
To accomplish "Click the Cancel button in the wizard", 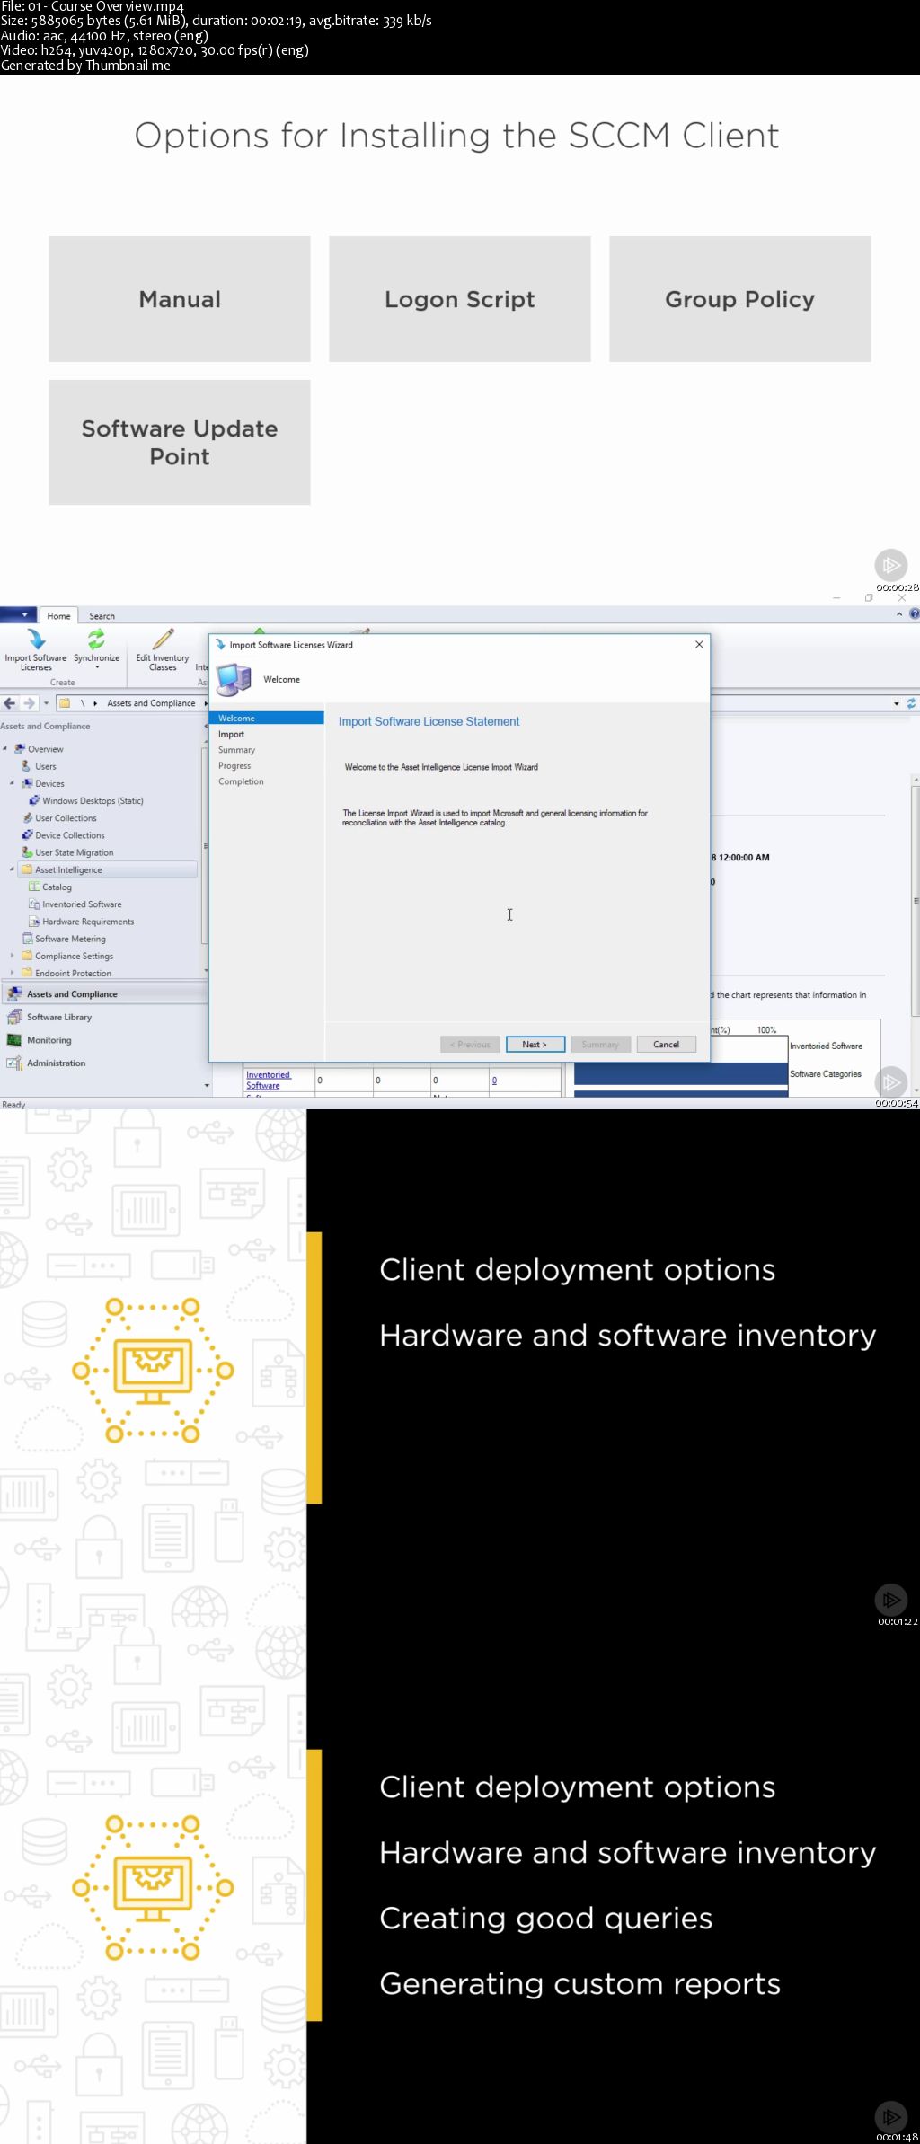I will (x=666, y=1045).
